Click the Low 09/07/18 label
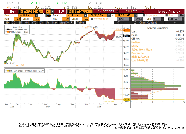Viewport: 186px width, 134px height. point(140,60)
